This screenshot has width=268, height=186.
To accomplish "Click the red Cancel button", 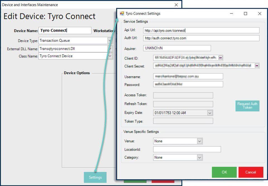I will (x=251, y=172).
